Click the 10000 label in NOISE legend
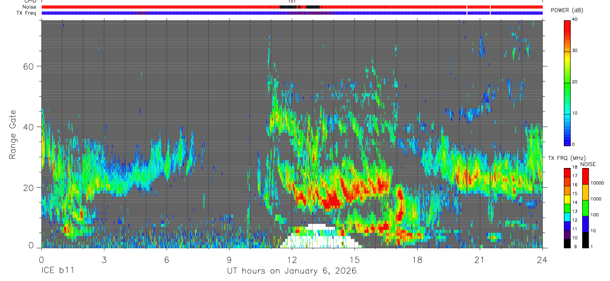The width and height of the screenshot is (610, 281). [x=597, y=183]
